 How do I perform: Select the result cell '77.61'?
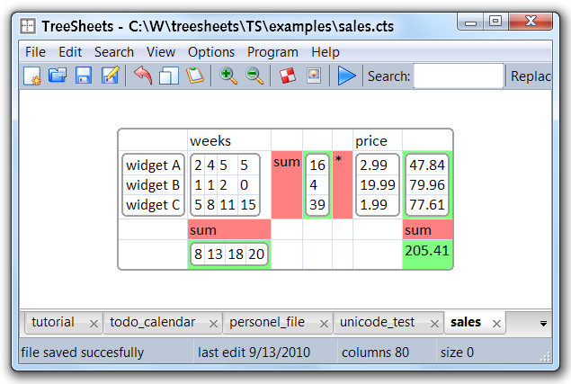[x=427, y=205]
